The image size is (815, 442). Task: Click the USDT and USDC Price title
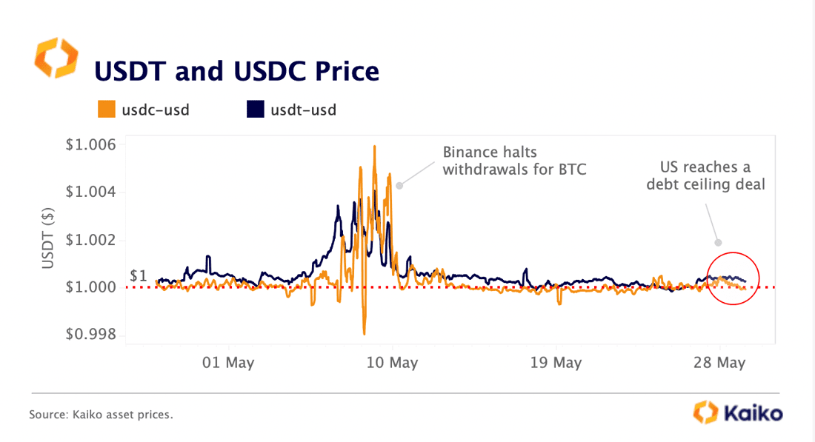pyautogui.click(x=236, y=71)
